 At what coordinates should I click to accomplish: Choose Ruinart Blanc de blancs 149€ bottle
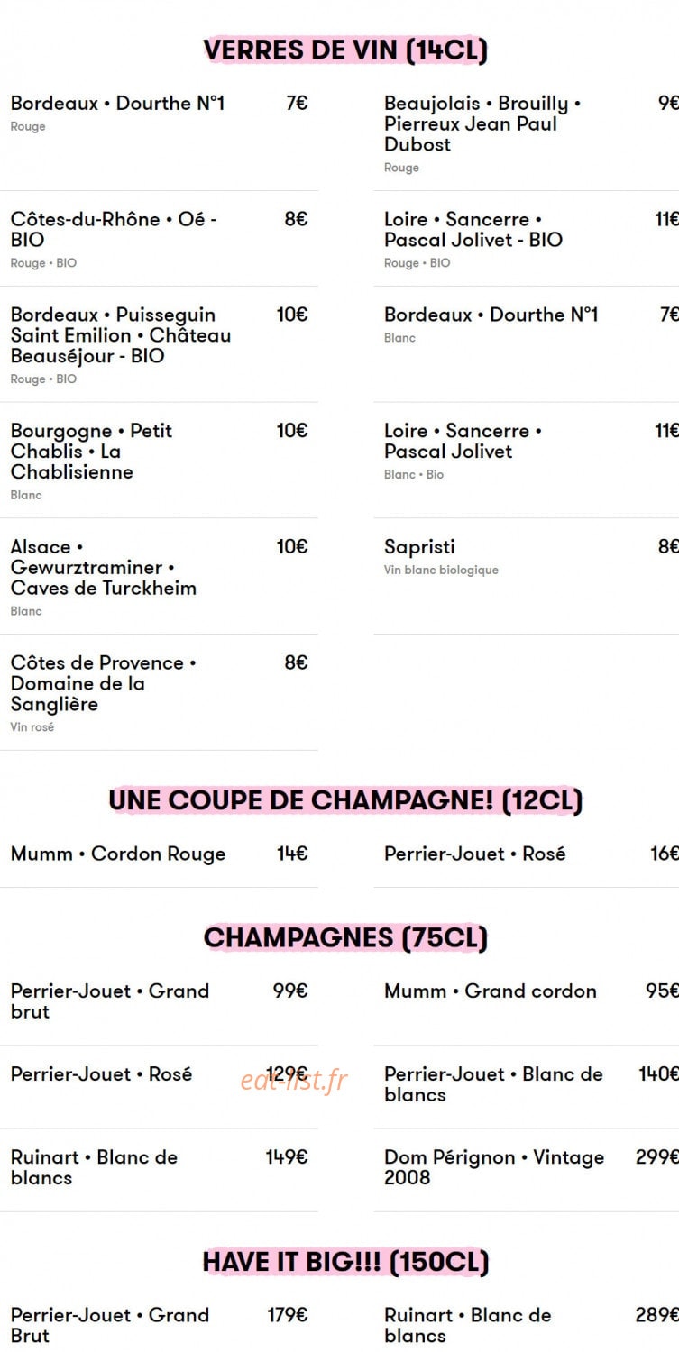point(159,1167)
